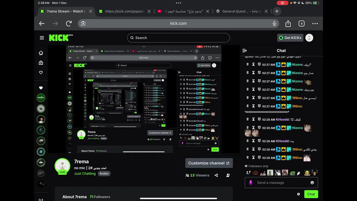
Task: Open the Just Chatting category link
Action: (85, 173)
